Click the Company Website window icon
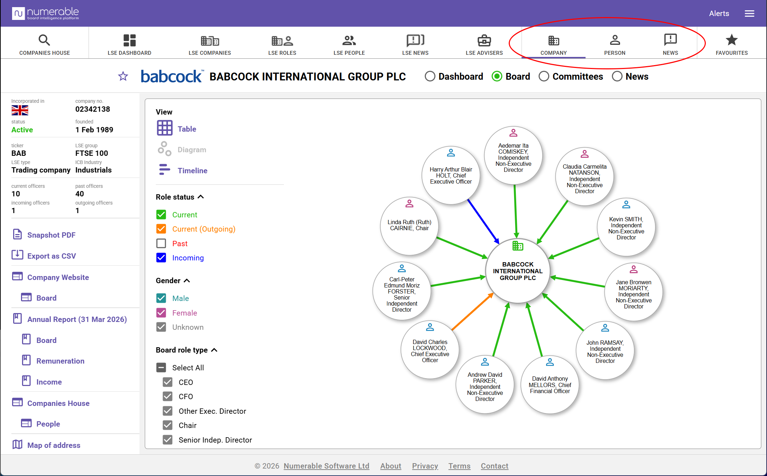767x476 pixels. [17, 276]
